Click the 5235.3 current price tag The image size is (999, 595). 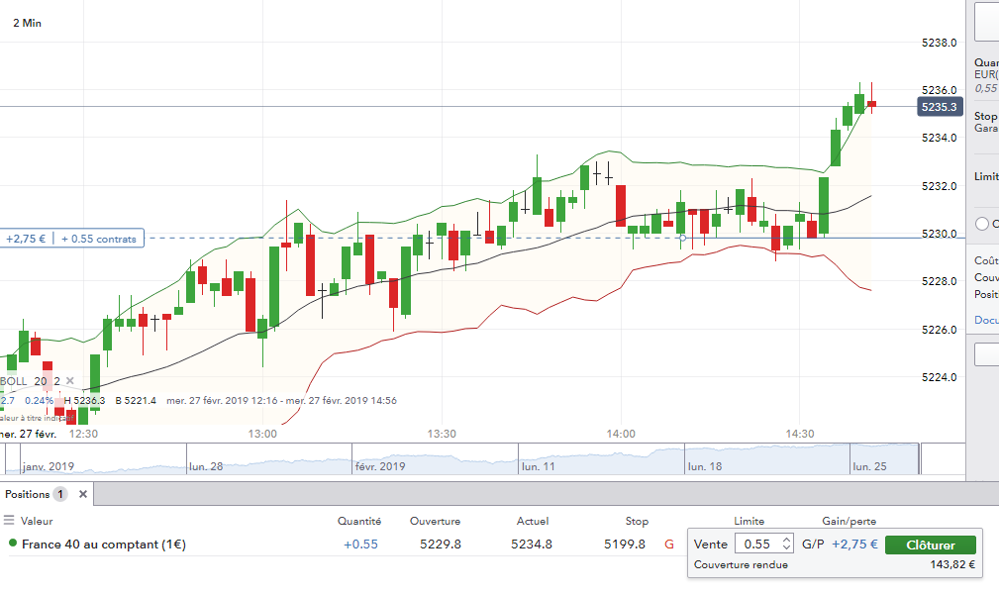[940, 107]
